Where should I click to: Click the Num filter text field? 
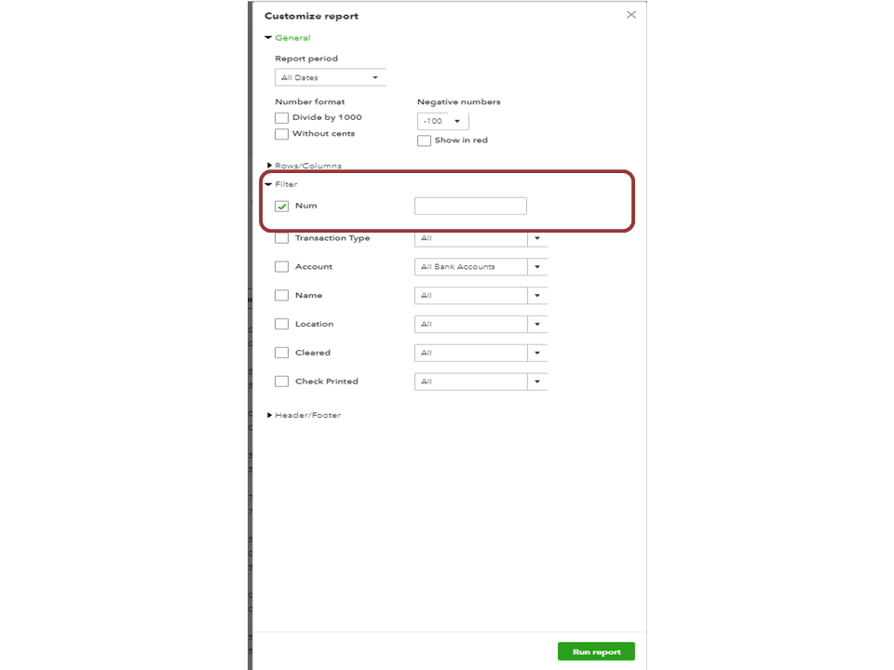tap(470, 206)
